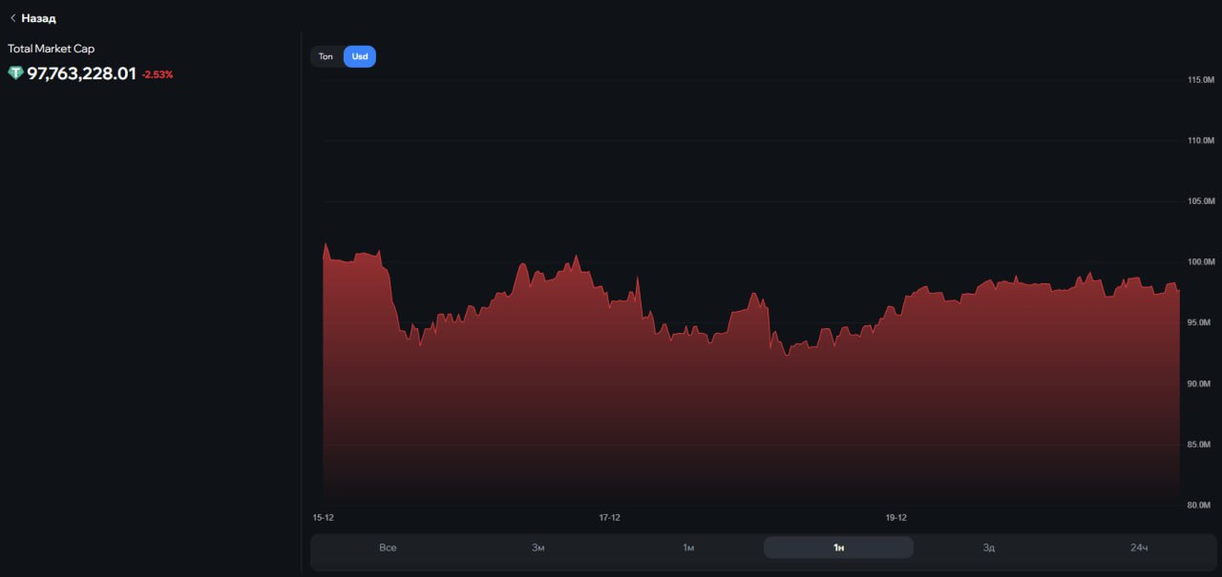Click the green Tether icon

point(15,73)
